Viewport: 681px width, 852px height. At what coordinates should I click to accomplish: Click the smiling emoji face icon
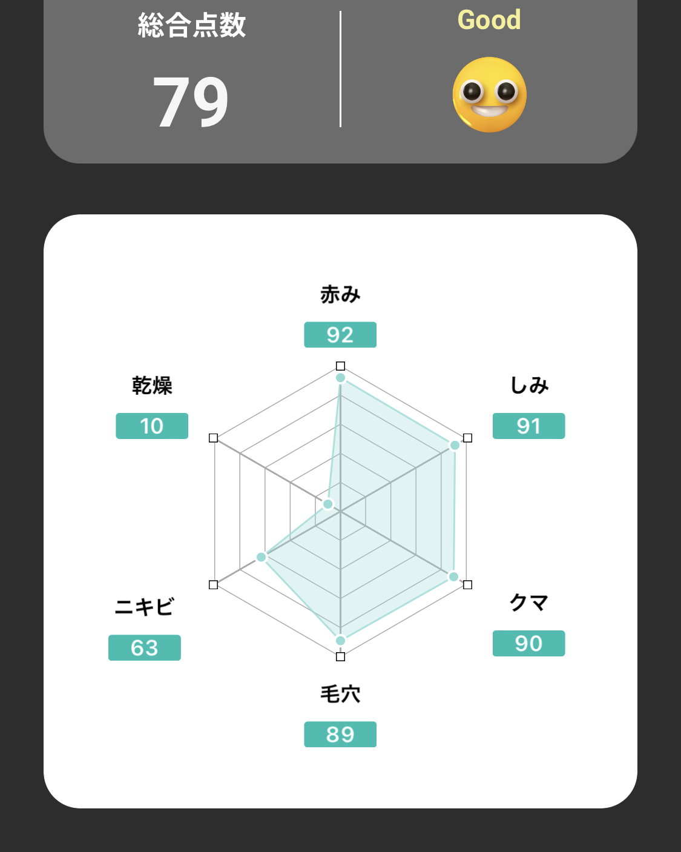(489, 95)
